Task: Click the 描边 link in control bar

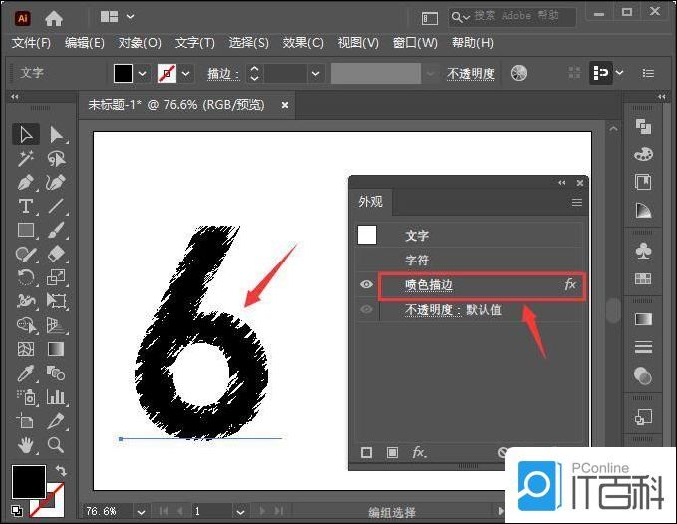Action: click(x=218, y=74)
